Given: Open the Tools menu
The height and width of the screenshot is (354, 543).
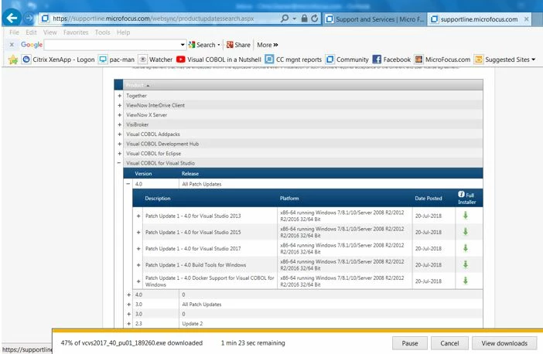Looking at the screenshot, I should (x=103, y=32).
